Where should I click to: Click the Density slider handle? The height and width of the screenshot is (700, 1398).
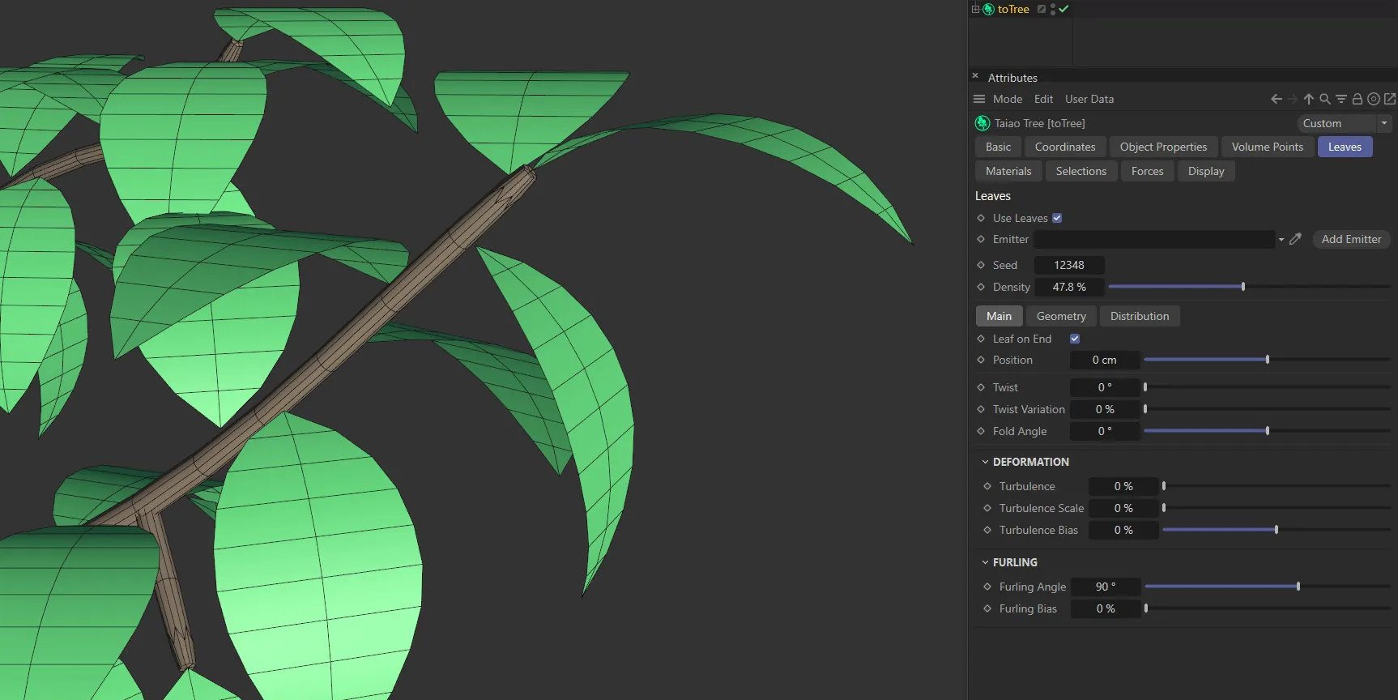point(1243,287)
